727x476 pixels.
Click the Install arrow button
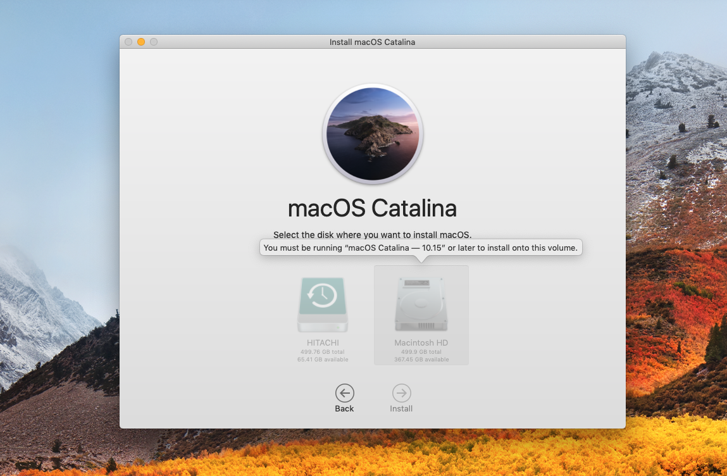point(402,393)
